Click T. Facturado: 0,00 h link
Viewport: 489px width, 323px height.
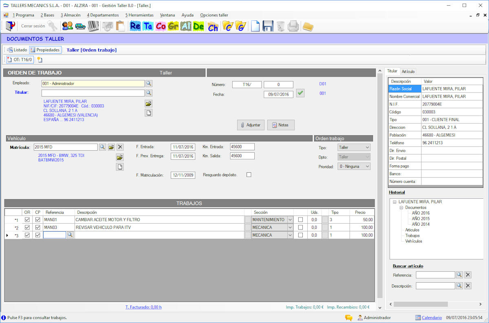143,308
